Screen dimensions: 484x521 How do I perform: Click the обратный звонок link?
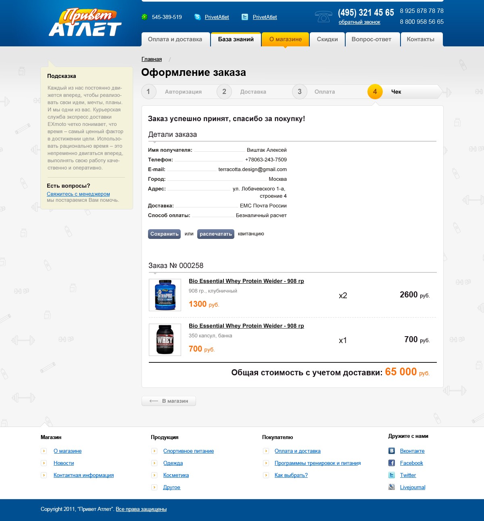tap(359, 22)
